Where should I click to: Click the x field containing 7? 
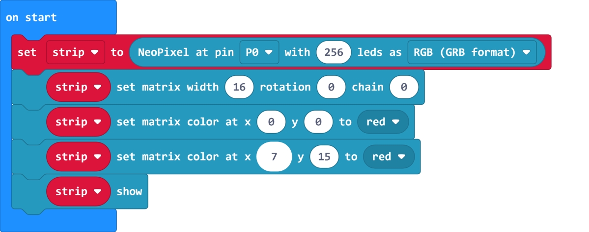point(274,157)
